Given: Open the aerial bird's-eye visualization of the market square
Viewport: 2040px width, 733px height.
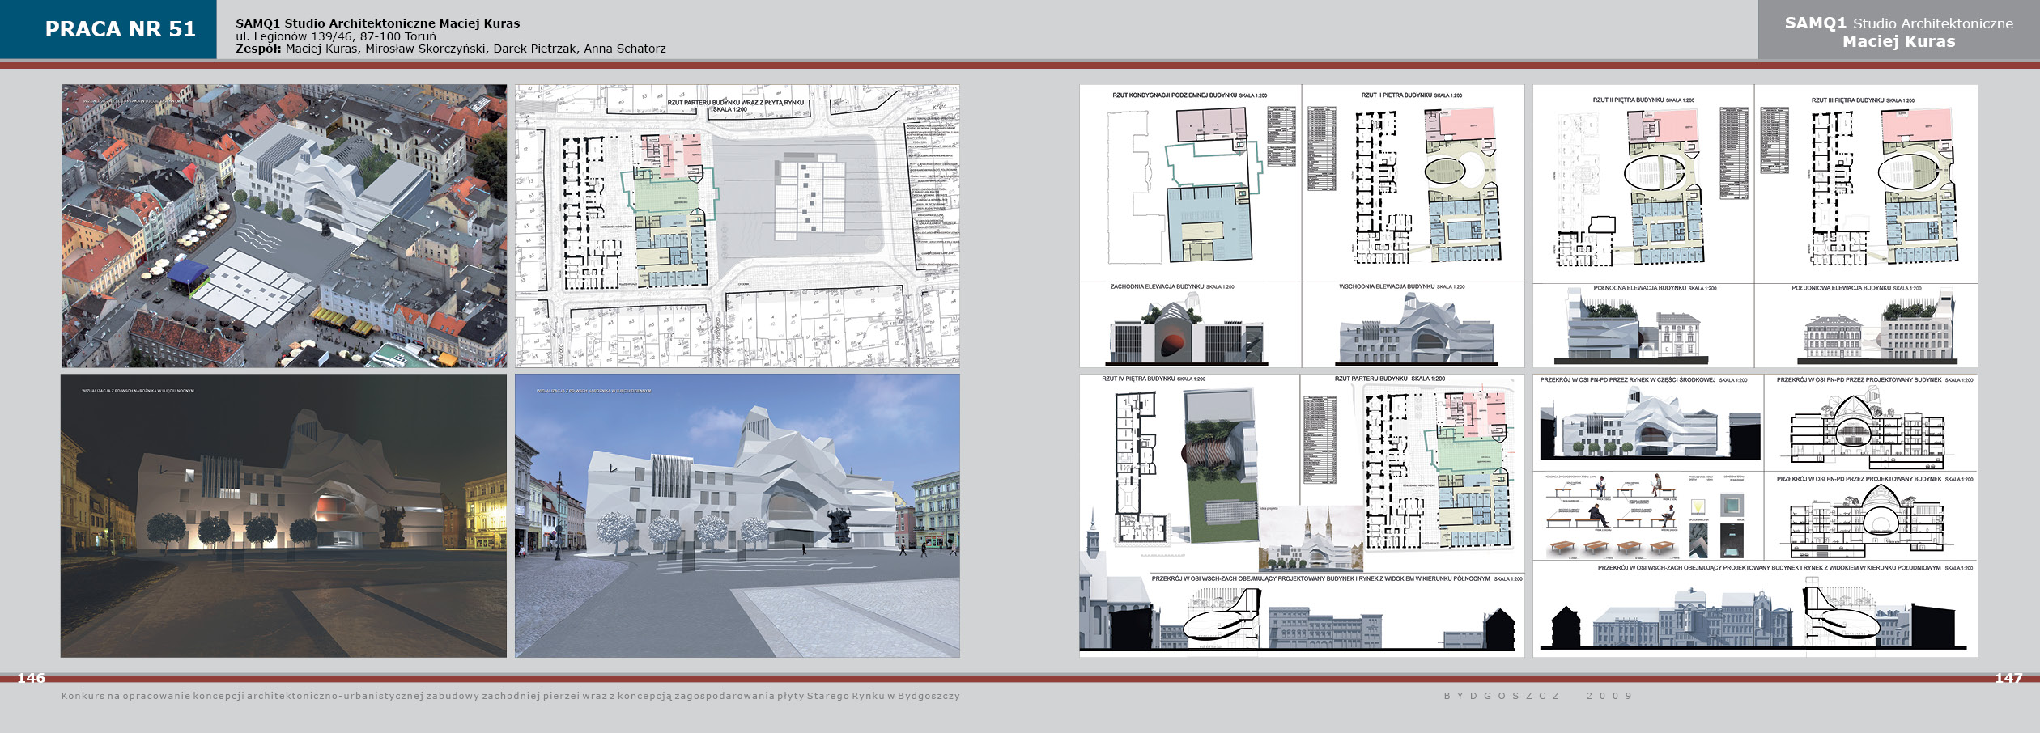Looking at the screenshot, I should click(284, 226).
